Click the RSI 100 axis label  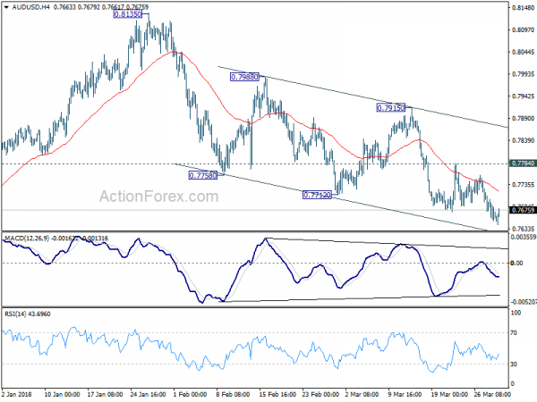coord(516,313)
